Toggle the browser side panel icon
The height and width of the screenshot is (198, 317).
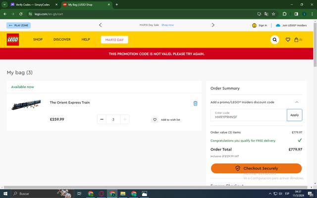point(296,14)
